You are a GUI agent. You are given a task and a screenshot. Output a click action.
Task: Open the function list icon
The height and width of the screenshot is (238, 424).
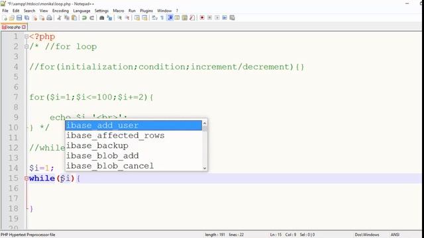pos(192,18)
